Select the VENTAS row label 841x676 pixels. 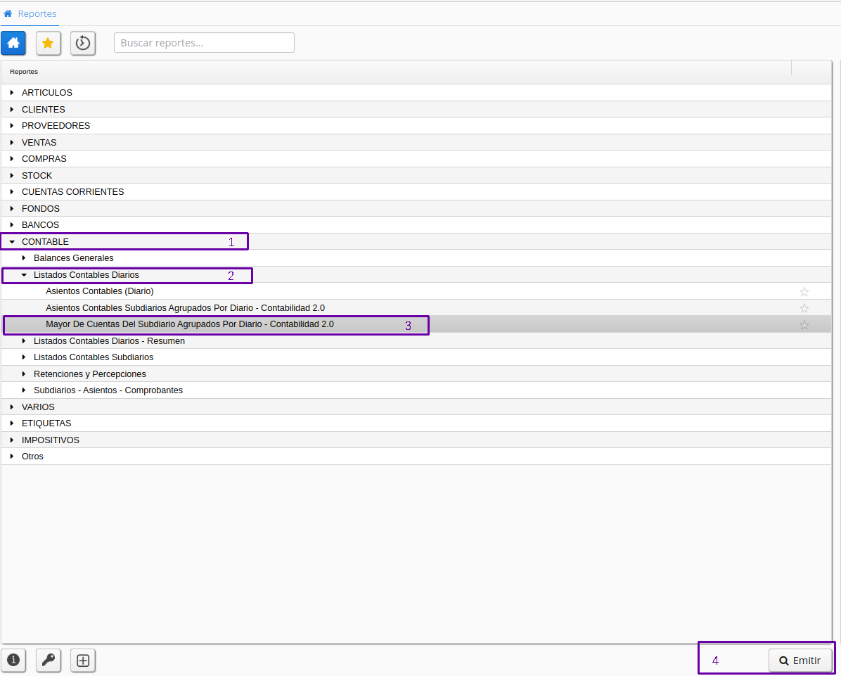coord(39,142)
